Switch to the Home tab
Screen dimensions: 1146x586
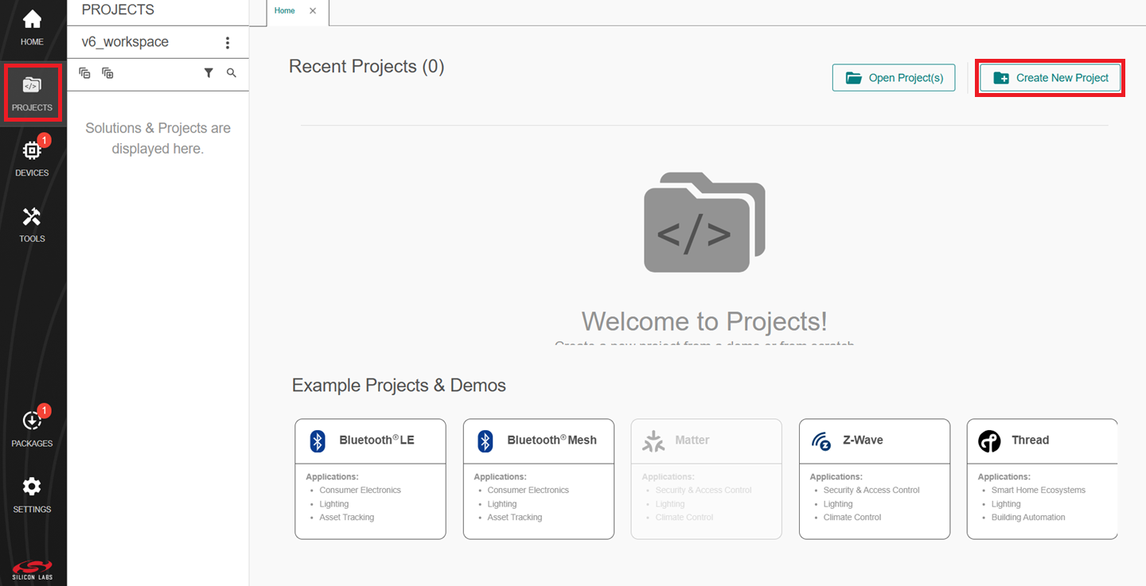tap(284, 11)
